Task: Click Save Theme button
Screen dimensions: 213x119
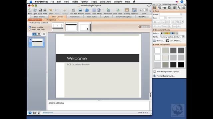Action: [x=174, y=41]
